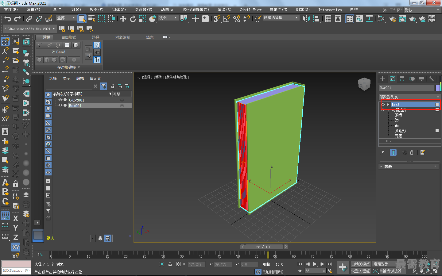Viewport: 442px width, 276px height.
Task: Switch to the 对象绘制 ribbon tab
Action: 123,37
